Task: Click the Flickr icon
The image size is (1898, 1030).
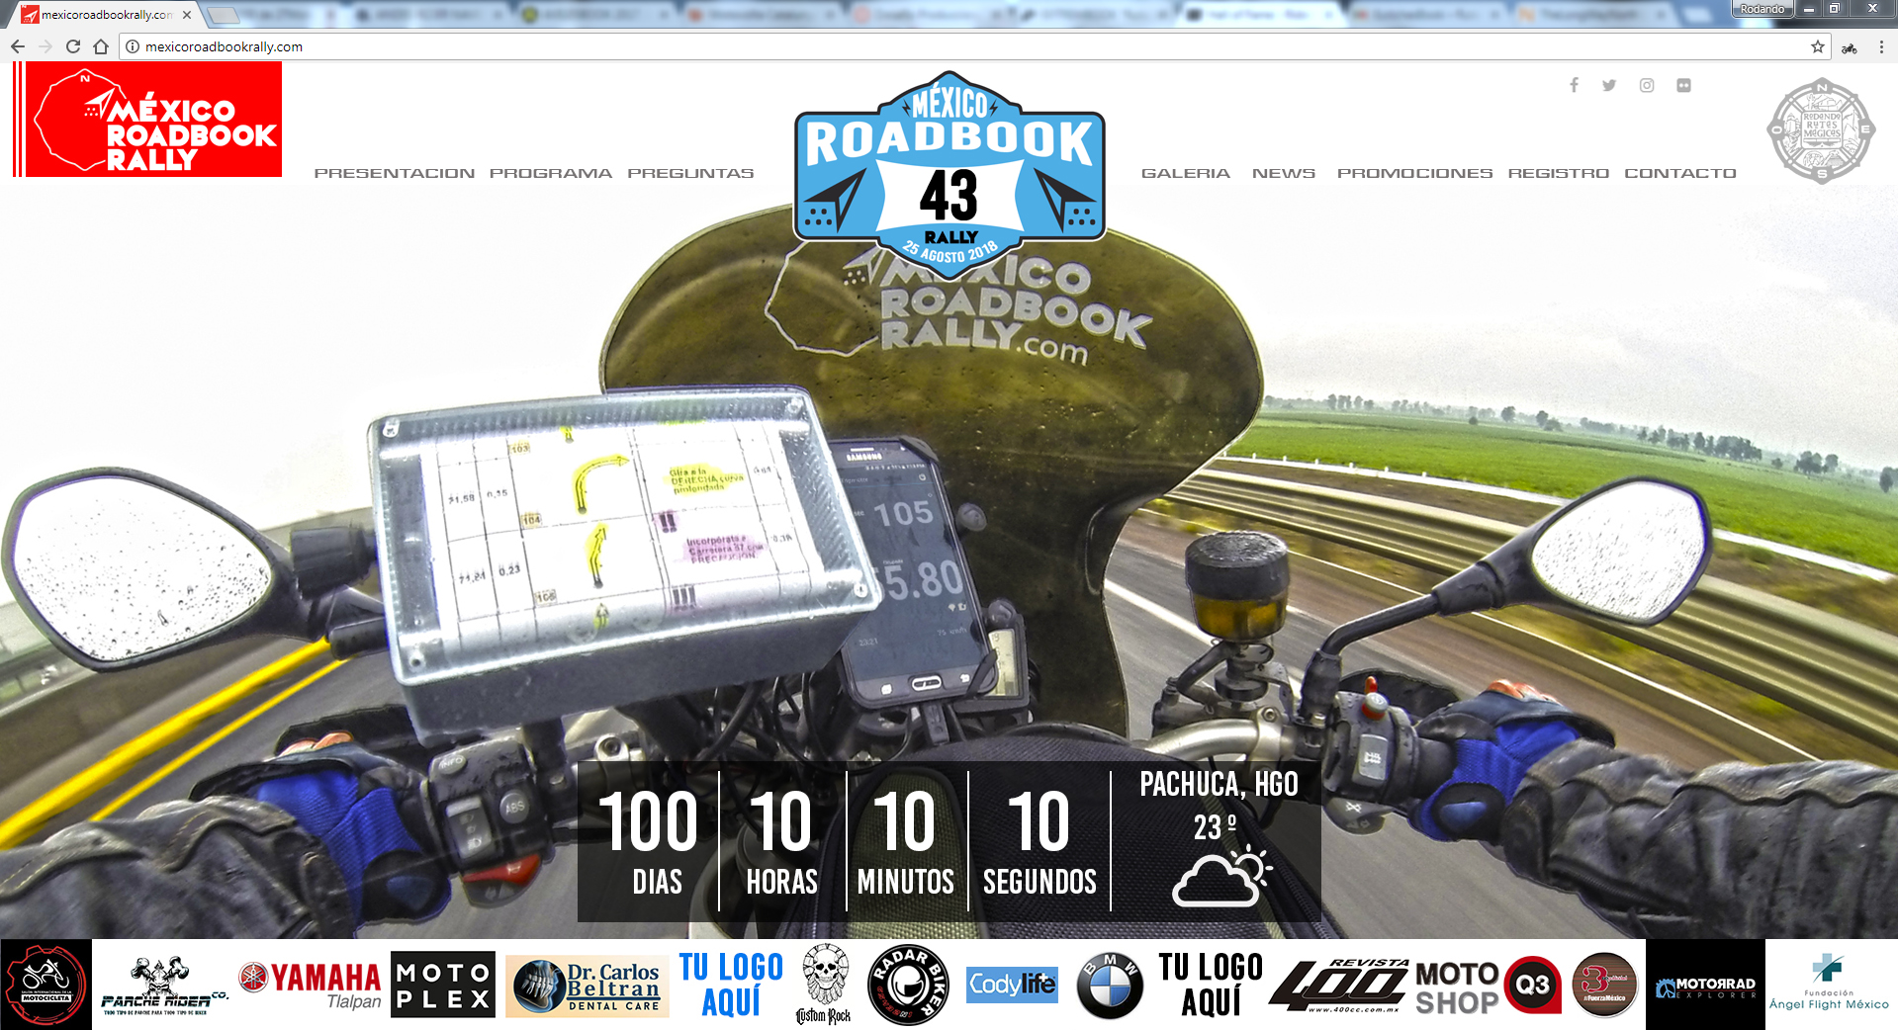Action: tap(1683, 85)
